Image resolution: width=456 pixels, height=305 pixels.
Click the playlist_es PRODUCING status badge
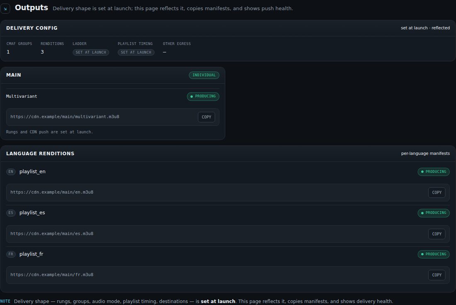tap(433, 213)
